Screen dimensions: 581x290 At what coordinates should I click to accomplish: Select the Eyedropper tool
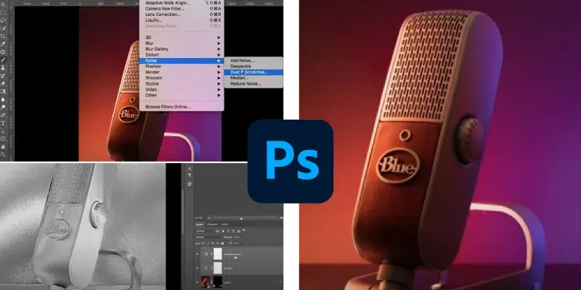tap(4, 43)
